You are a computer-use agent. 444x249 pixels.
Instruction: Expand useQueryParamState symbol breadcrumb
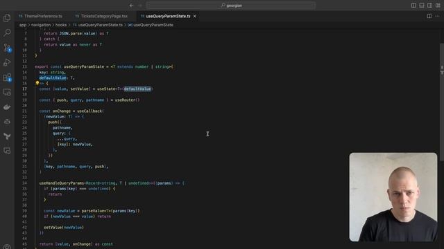[x=151, y=25]
